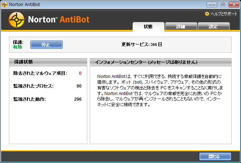Switch to the 詳細 tab
Screen dimensions: 241x163
[181, 27]
